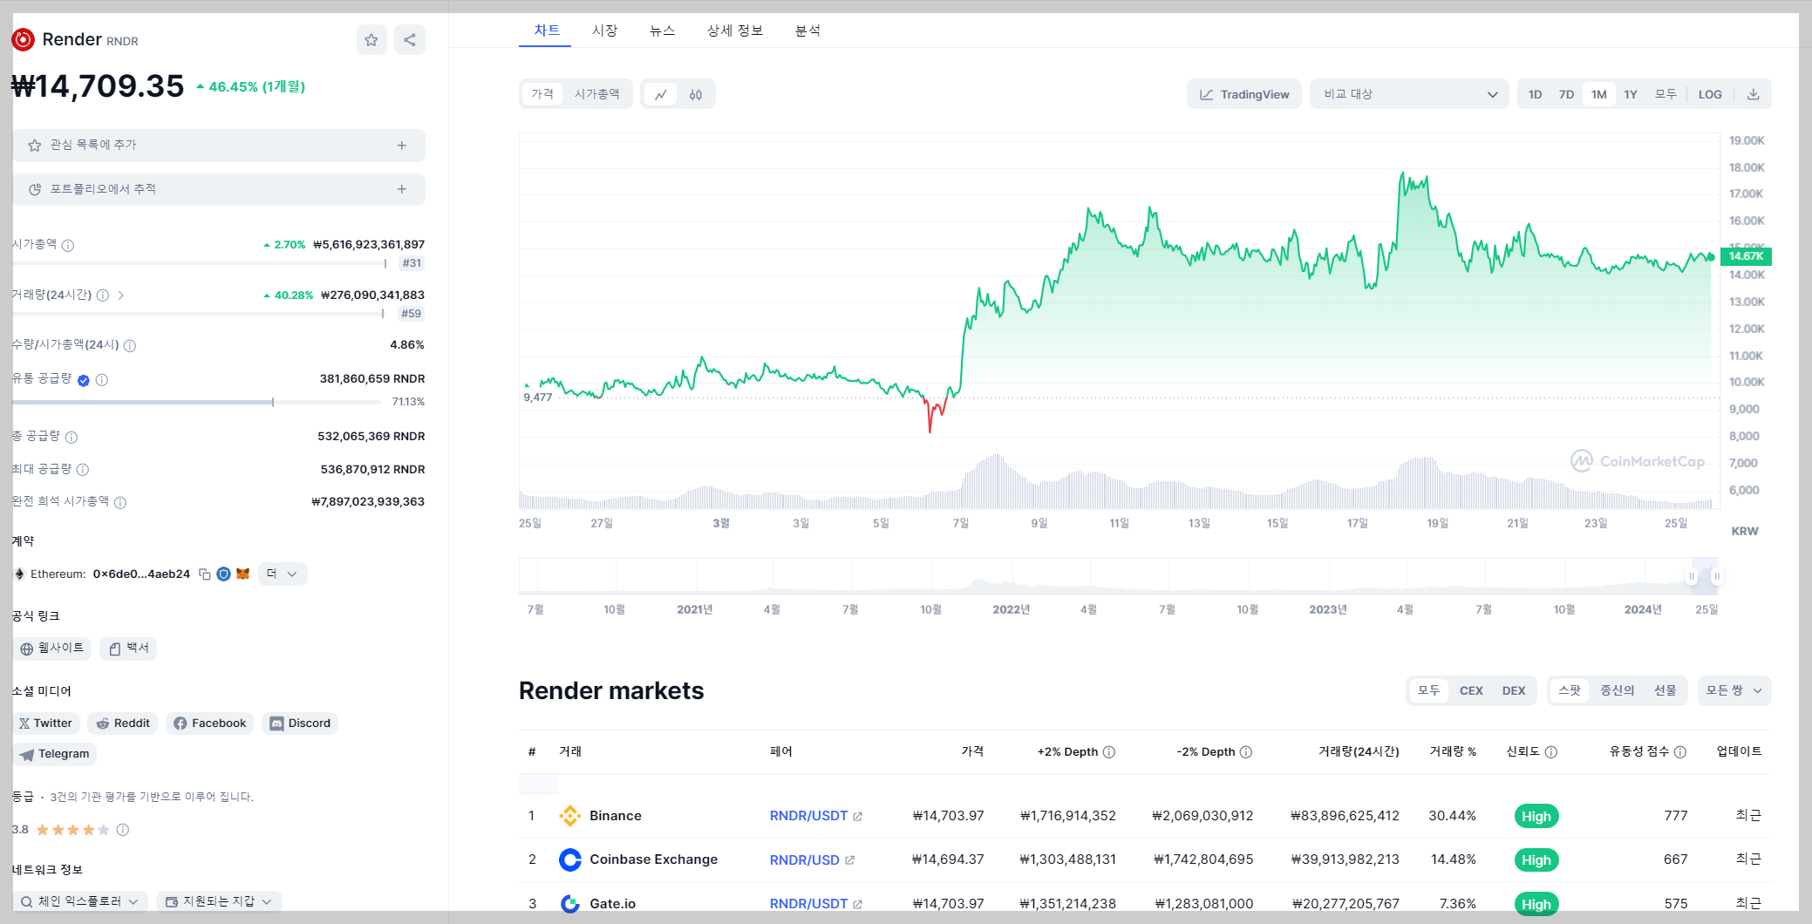Switch to line chart icon
This screenshot has width=1812, height=924.
click(x=661, y=94)
